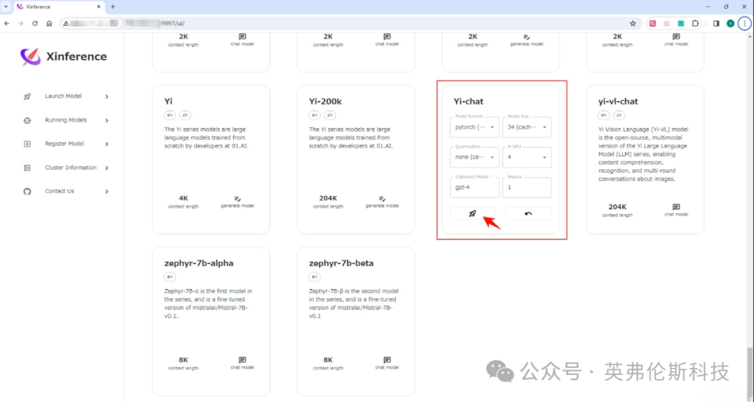754x402 pixels.
Task: Open the Model Size dropdown showing 34
Action: tap(527, 127)
